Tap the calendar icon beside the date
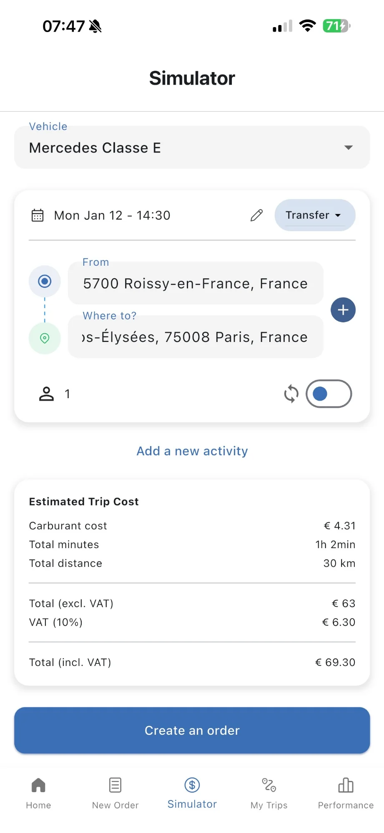 pyautogui.click(x=38, y=215)
